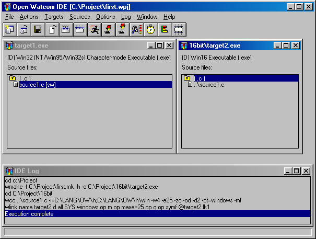Collapse the (.c) folder in target1.exe
The width and height of the screenshot is (316, 239).
12,78
